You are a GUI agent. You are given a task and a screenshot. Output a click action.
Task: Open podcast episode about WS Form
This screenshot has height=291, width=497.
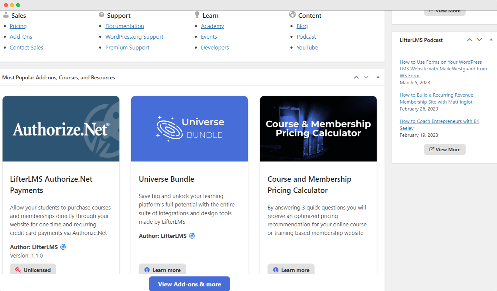[443, 69]
